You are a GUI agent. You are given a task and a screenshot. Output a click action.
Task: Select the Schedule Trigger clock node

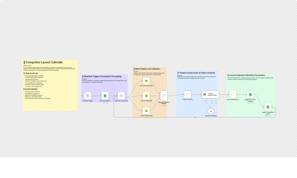click(x=88, y=96)
